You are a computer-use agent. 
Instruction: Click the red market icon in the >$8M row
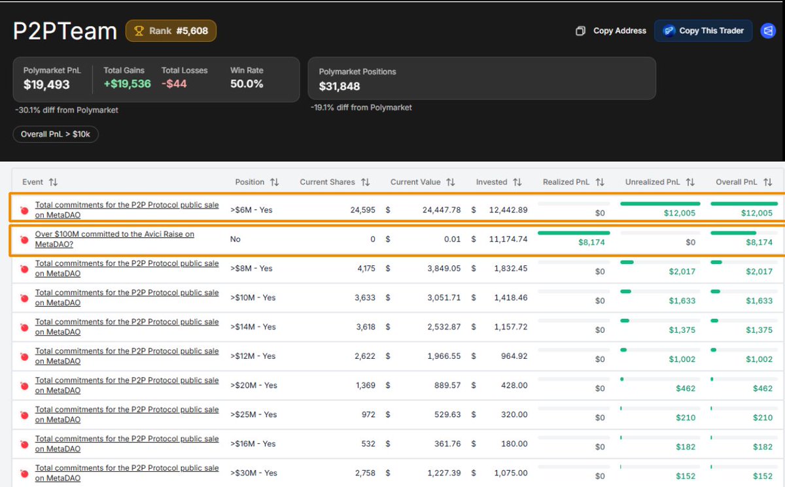[x=24, y=269]
